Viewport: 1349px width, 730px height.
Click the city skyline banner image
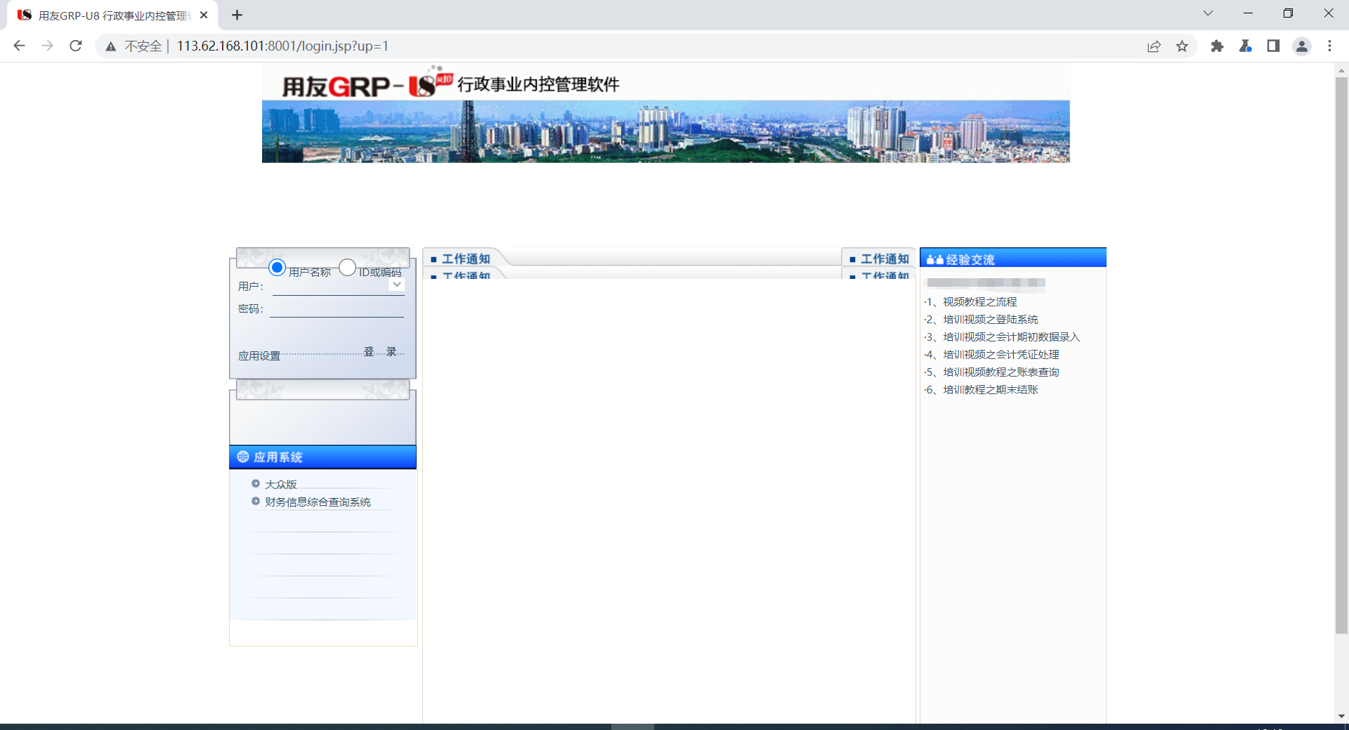(665, 131)
